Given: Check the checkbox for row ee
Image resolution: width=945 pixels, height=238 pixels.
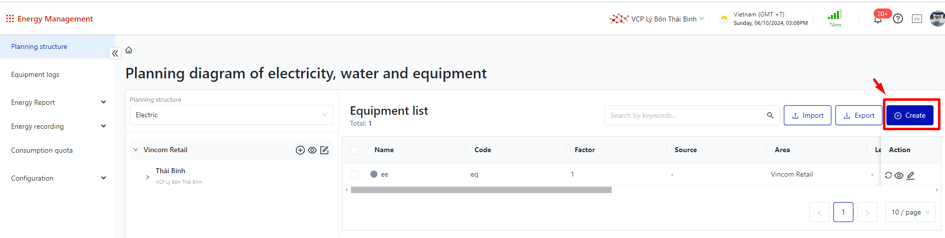Looking at the screenshot, I should click(354, 175).
